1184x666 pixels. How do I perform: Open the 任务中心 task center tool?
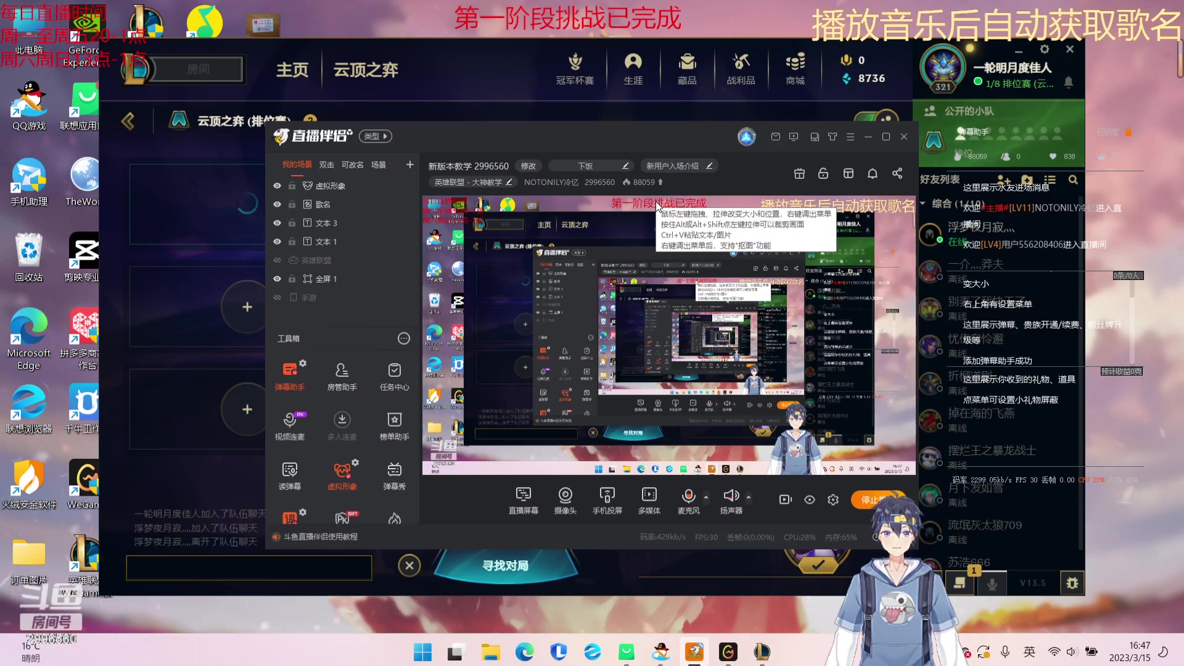point(394,376)
